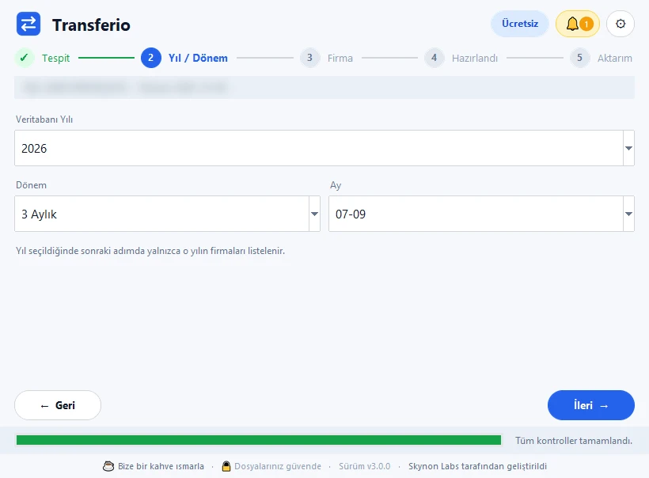This screenshot has width=649, height=478.
Task: Click the green checkmark on Tespit step
Action: click(x=25, y=58)
